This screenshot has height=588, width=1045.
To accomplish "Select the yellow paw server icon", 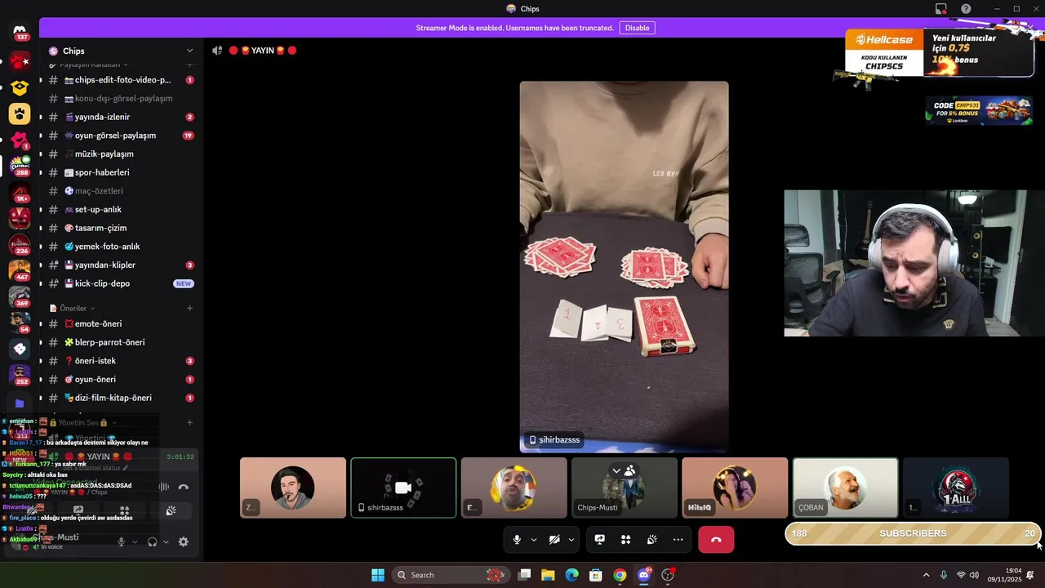I will [x=20, y=114].
